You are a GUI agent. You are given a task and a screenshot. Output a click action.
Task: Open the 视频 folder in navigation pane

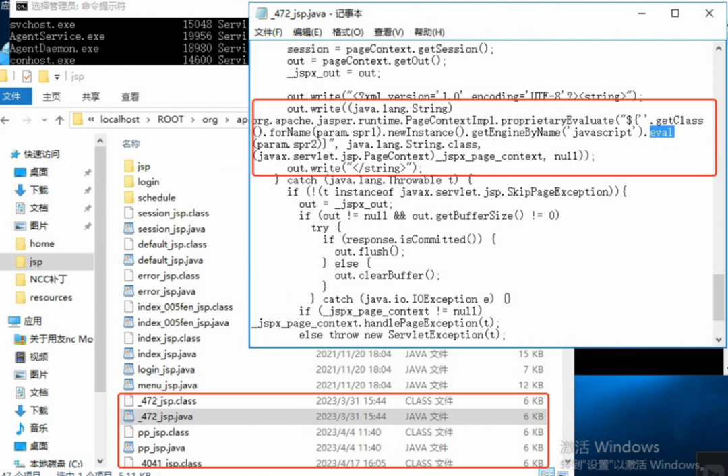click(x=38, y=357)
